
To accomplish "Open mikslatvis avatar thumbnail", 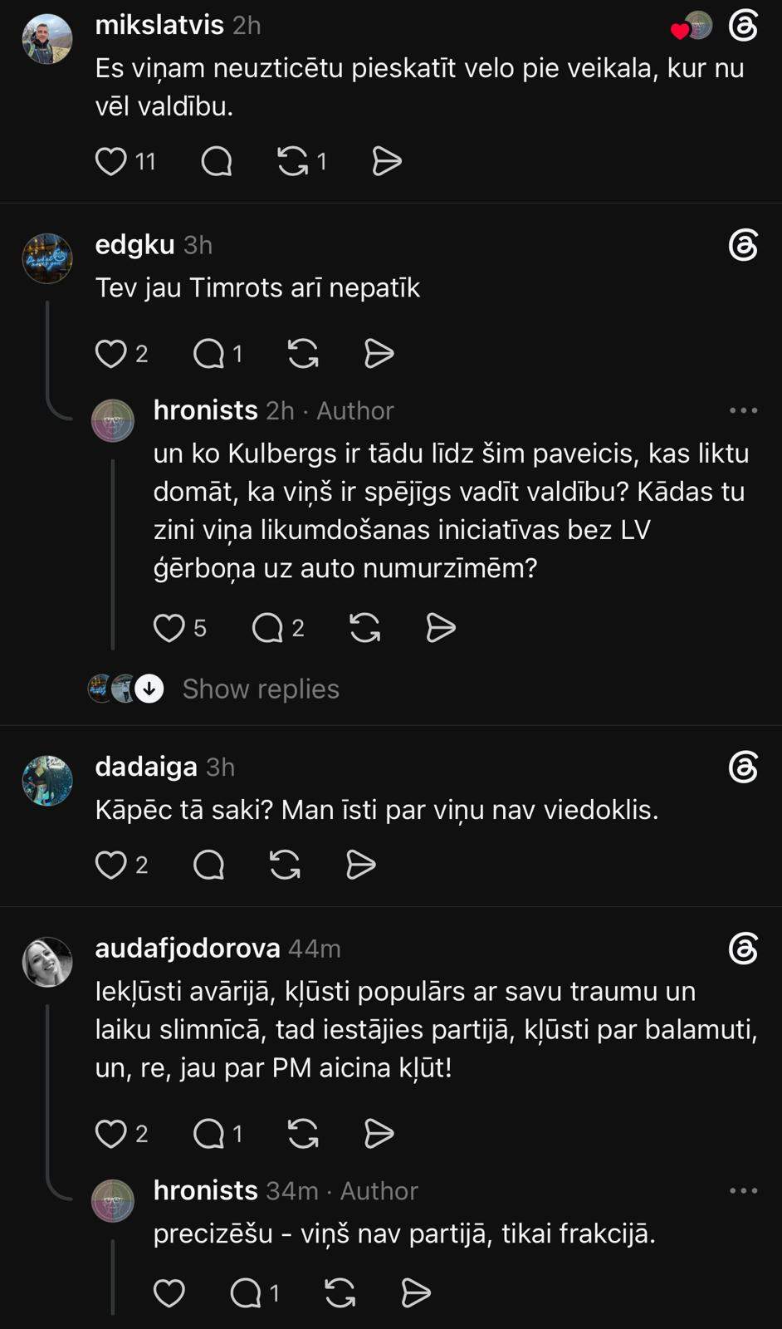I will (x=47, y=39).
